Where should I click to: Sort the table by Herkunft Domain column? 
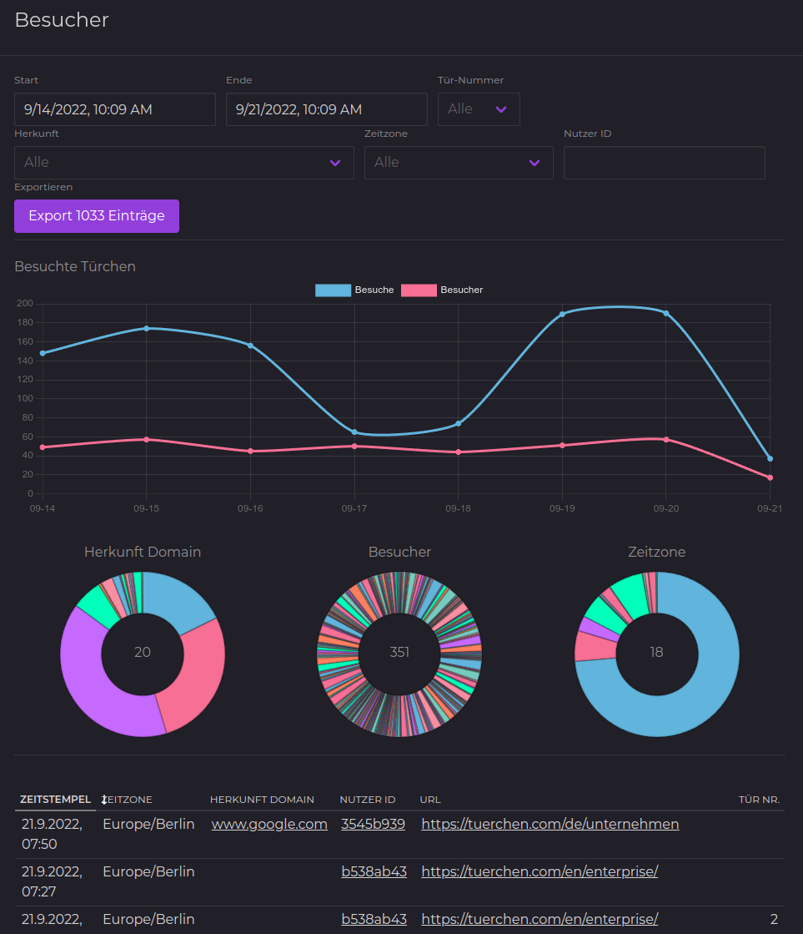(262, 800)
